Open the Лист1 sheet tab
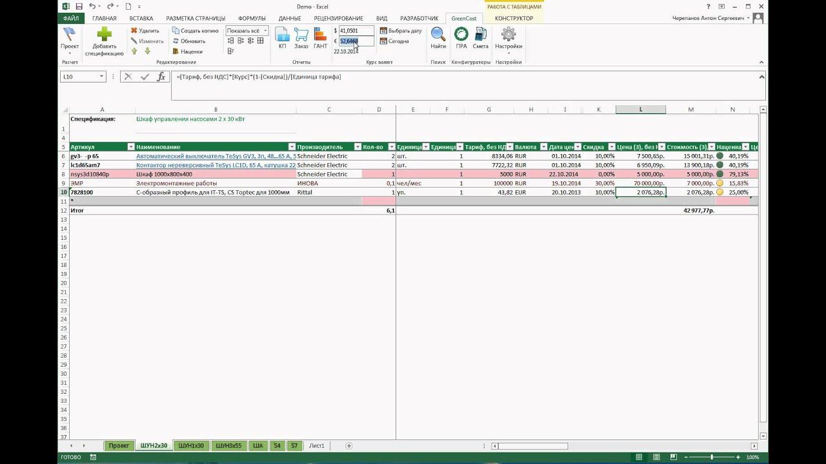The image size is (826, 464). click(317, 446)
